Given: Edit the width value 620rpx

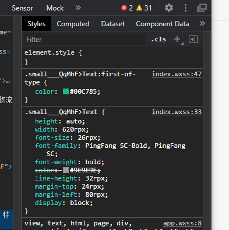Looking at the screenshot, I should 73,129.
